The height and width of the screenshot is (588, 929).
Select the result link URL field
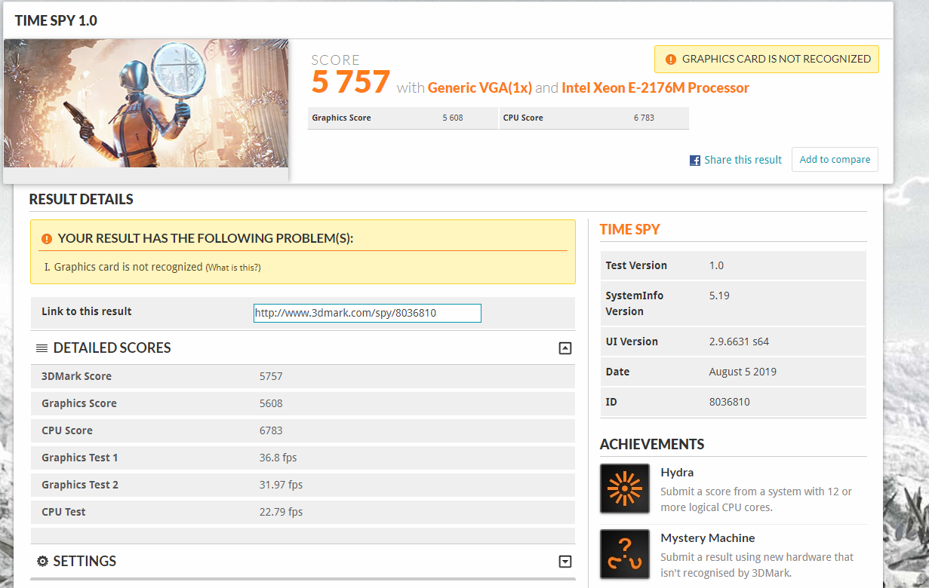[x=368, y=313]
